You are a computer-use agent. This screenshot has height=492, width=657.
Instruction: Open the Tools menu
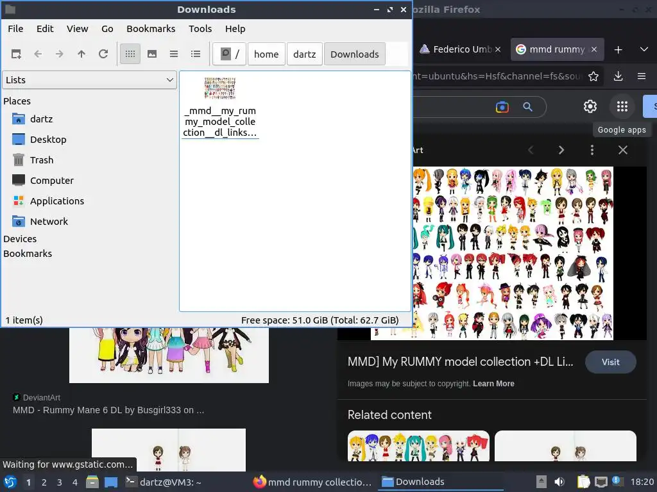pyautogui.click(x=200, y=29)
